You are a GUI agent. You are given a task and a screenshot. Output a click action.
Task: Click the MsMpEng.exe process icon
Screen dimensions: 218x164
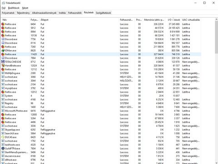tap(3, 73)
